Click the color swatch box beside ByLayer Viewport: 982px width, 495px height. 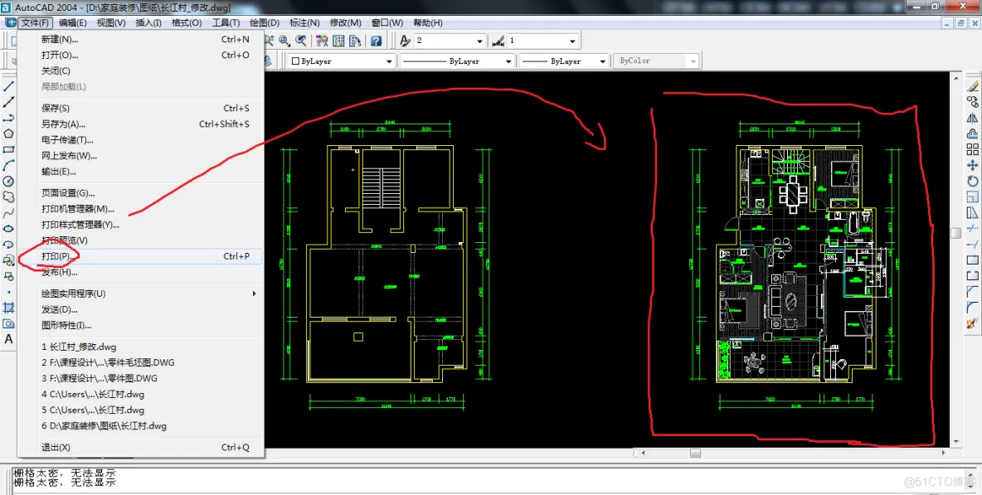click(x=295, y=61)
